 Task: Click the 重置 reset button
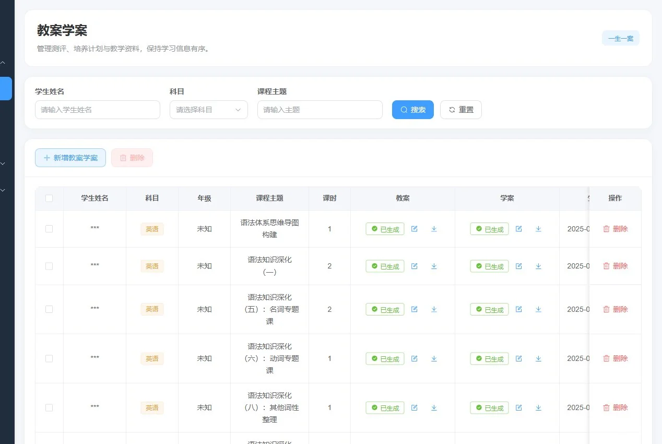[461, 110]
